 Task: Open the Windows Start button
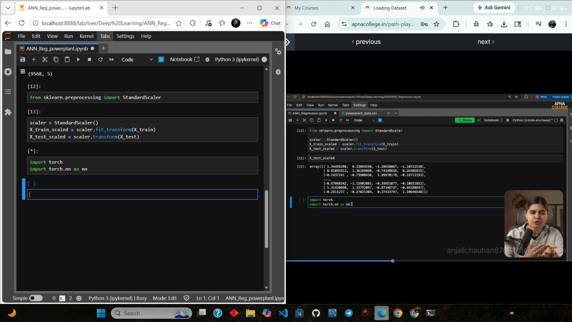tap(101, 313)
